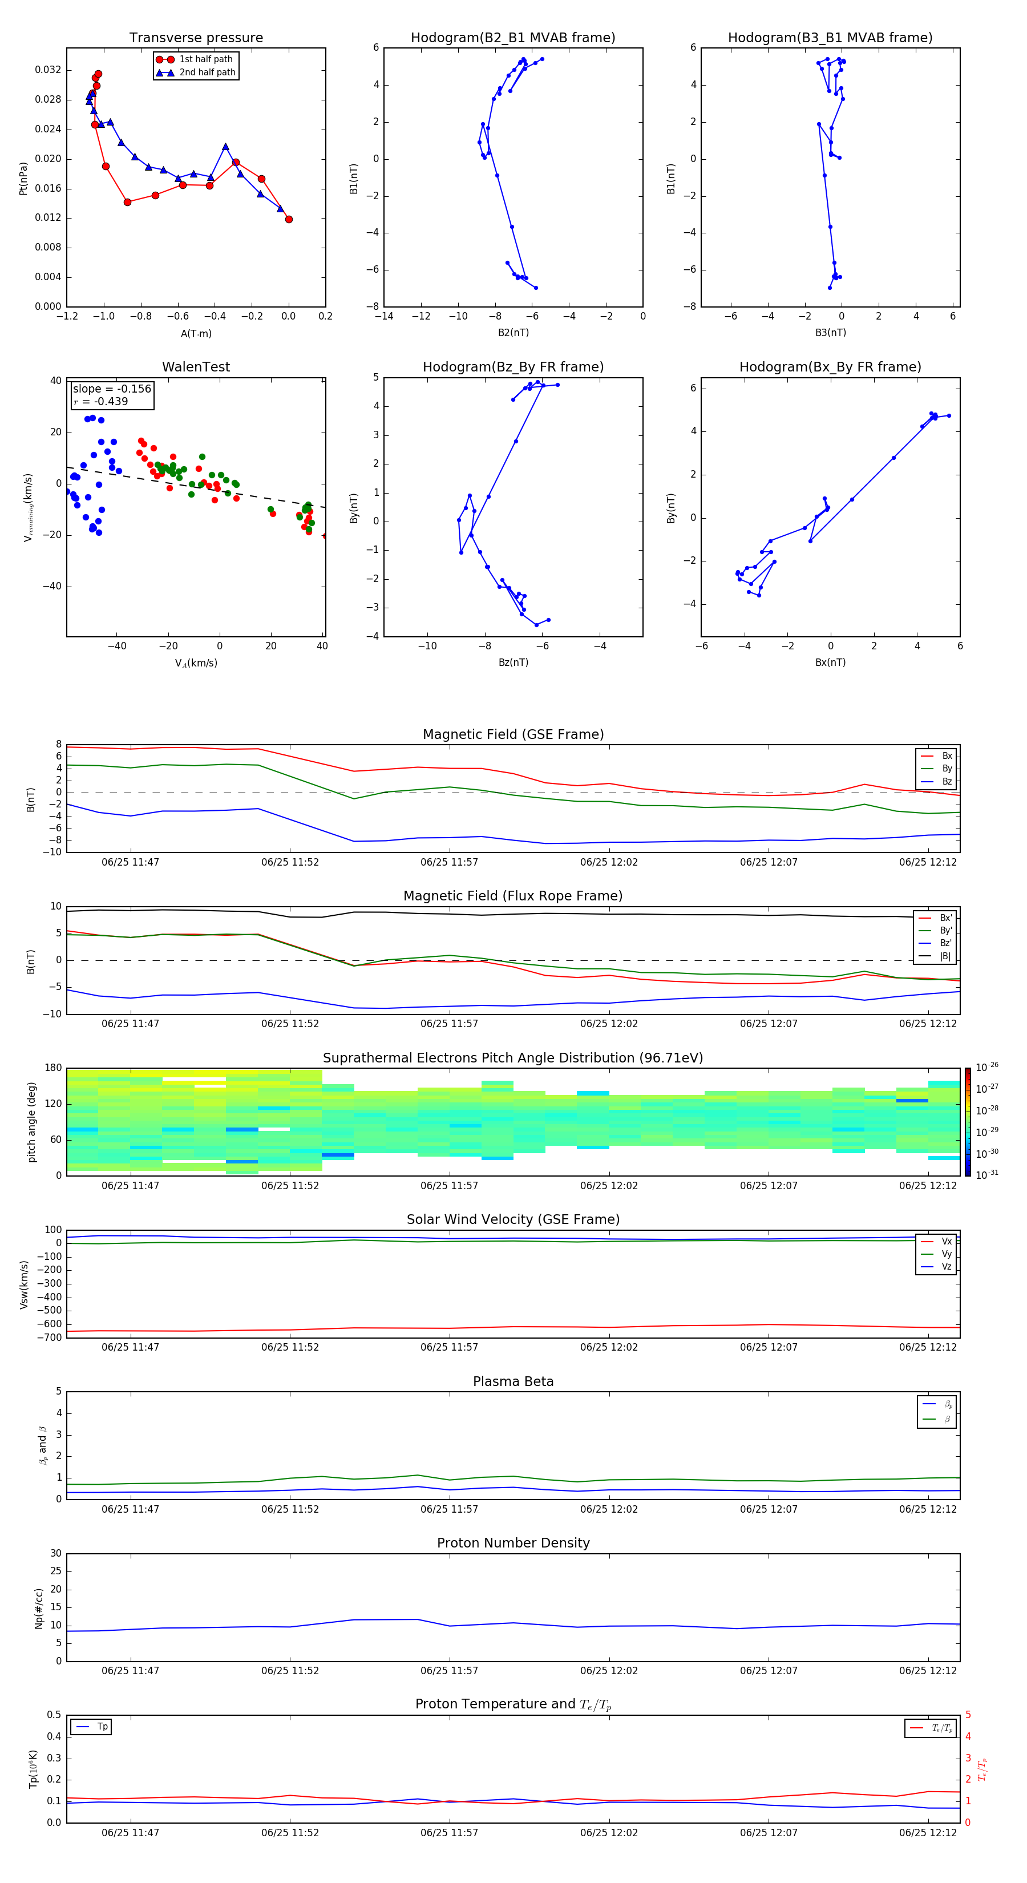Click the 'Transverse pressure' plot title
Image resolution: width=1027 pixels, height=1883 pixels.
(196, 38)
